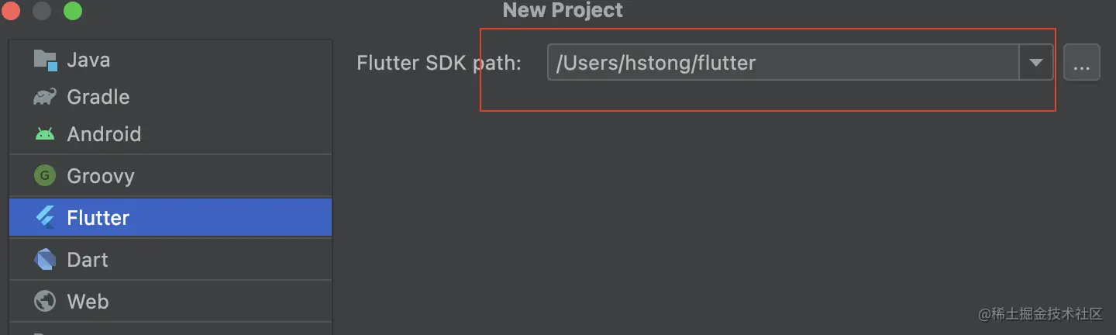Click the green Android robot icon

[45, 134]
